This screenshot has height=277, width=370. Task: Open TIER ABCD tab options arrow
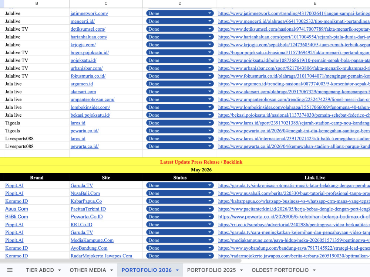tap(60, 270)
